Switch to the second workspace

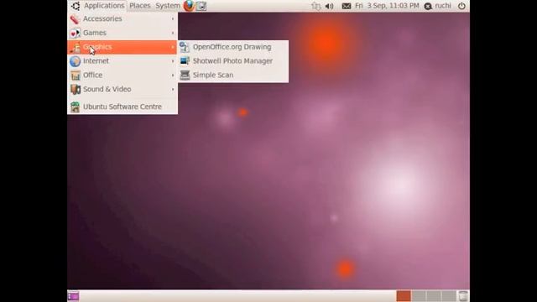419,296
